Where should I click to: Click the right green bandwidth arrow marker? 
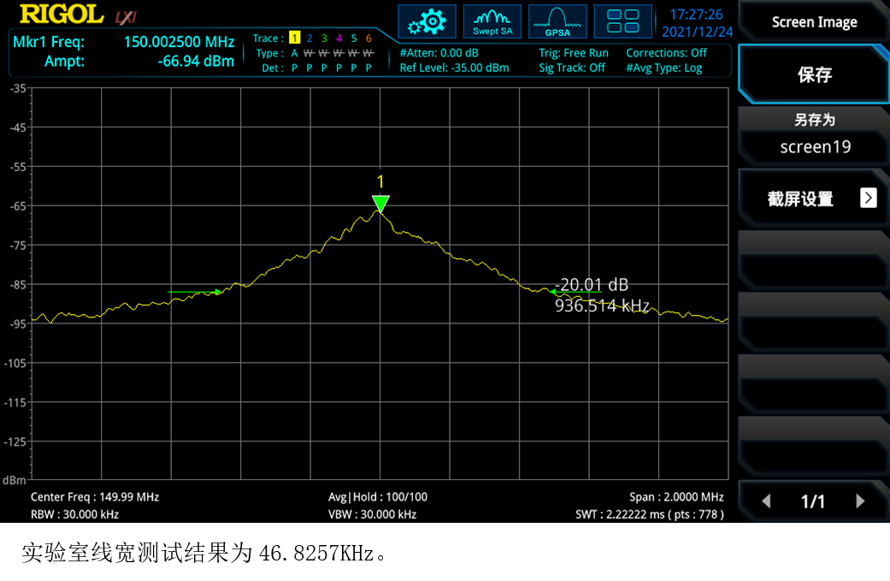(547, 292)
